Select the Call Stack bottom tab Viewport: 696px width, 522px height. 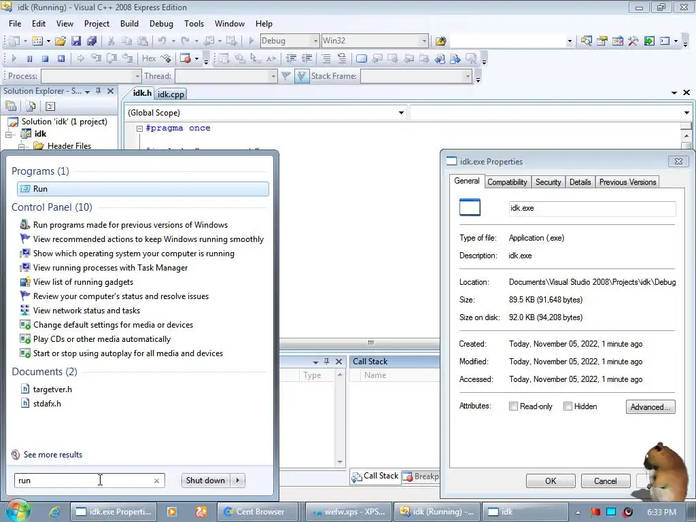(x=375, y=476)
